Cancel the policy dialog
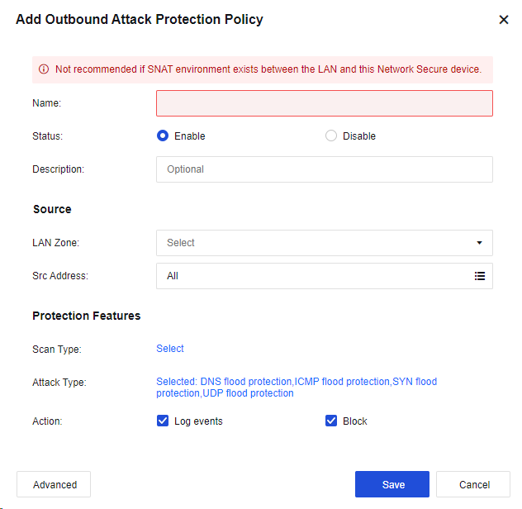Screen dimensions: 522x509 pos(473,485)
